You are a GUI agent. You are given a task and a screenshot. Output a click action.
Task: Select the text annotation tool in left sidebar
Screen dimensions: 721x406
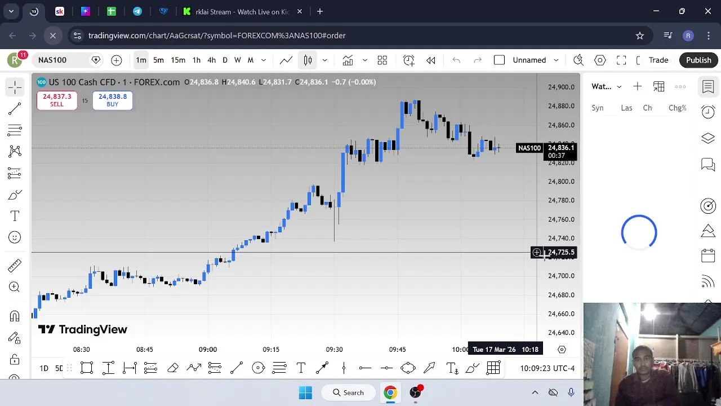15,216
